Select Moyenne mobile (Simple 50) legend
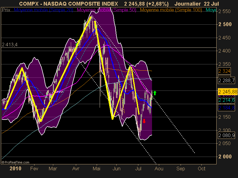 click(107, 10)
